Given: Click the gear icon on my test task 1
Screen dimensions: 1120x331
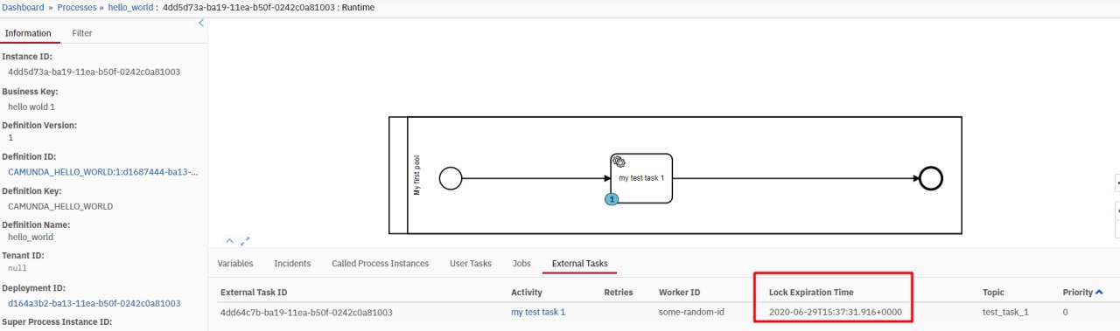Looking at the screenshot, I should (619, 161).
